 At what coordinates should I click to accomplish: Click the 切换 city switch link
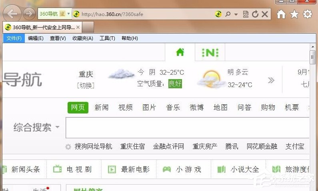[x=86, y=86]
